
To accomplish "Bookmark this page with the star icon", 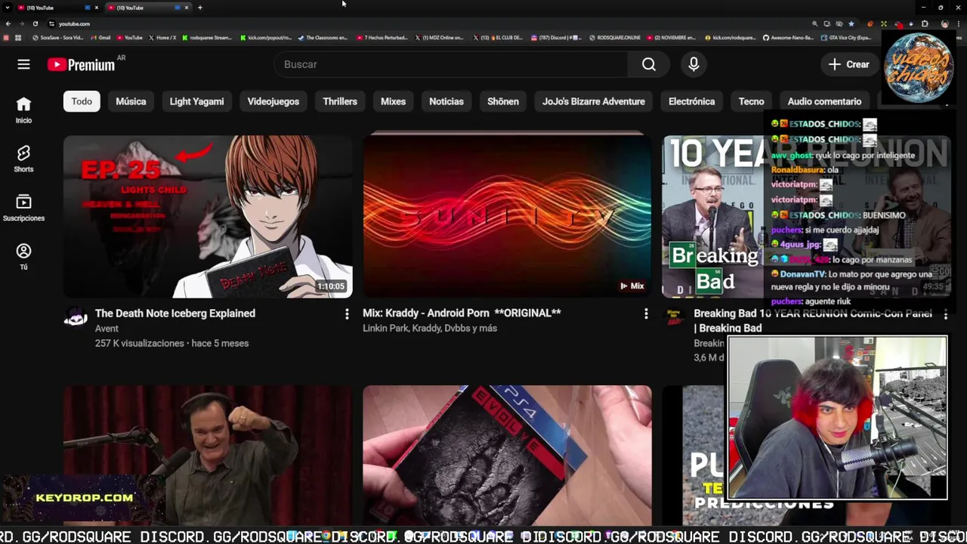I will pos(851,23).
